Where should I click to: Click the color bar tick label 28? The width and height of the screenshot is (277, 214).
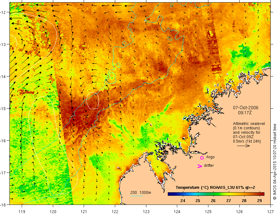tap(244, 200)
